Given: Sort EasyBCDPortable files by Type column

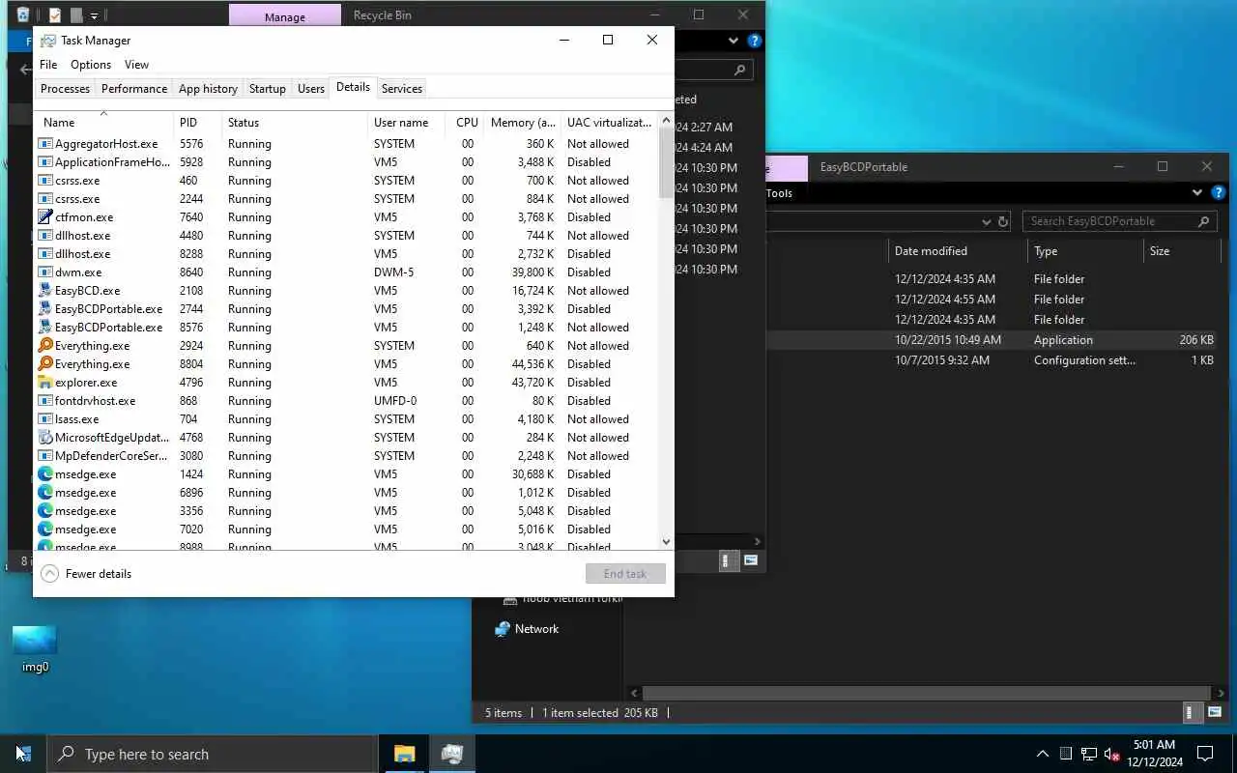Looking at the screenshot, I should pyautogui.click(x=1085, y=251).
